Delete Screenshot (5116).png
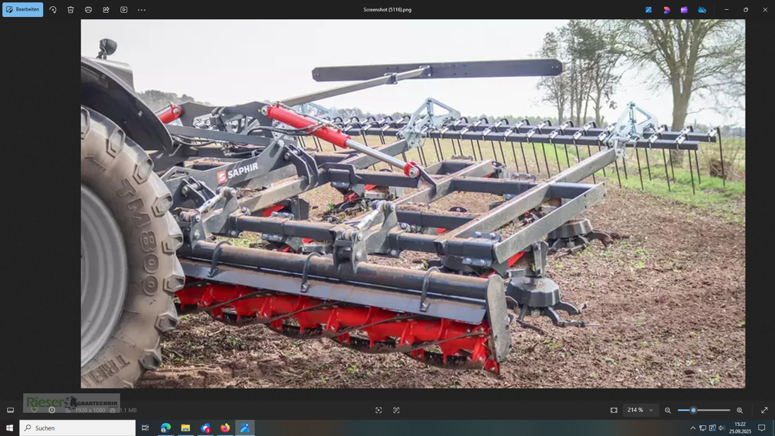The image size is (775, 436). (x=71, y=9)
